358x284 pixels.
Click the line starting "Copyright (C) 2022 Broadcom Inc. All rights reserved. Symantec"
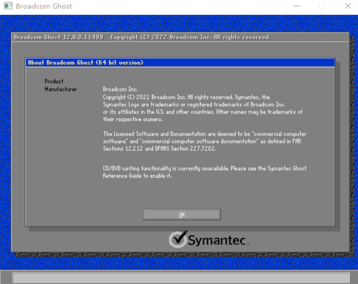click(x=186, y=97)
